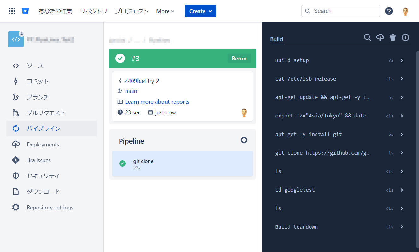The width and height of the screenshot is (419, 252).
Task: Rerun pipeline #3
Action: coord(239,58)
